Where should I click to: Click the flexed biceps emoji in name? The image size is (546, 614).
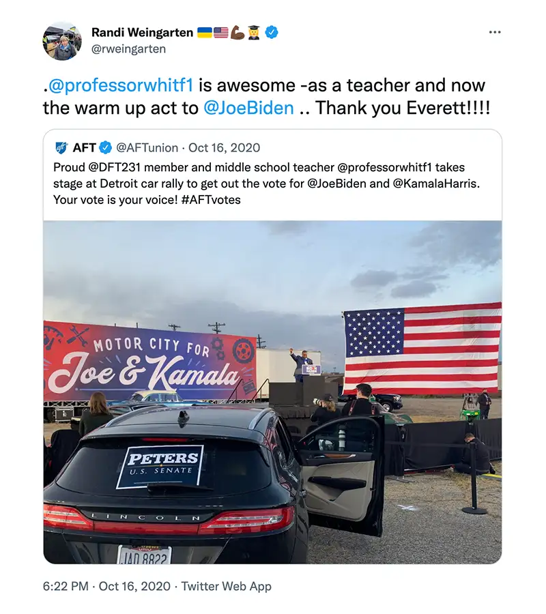tap(238, 33)
